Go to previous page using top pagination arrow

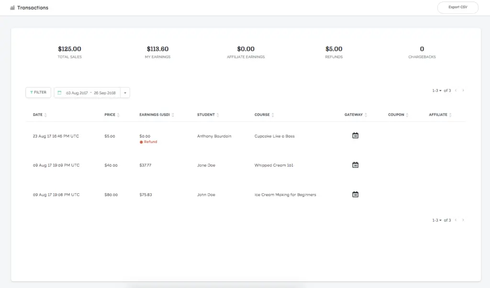tap(456, 90)
